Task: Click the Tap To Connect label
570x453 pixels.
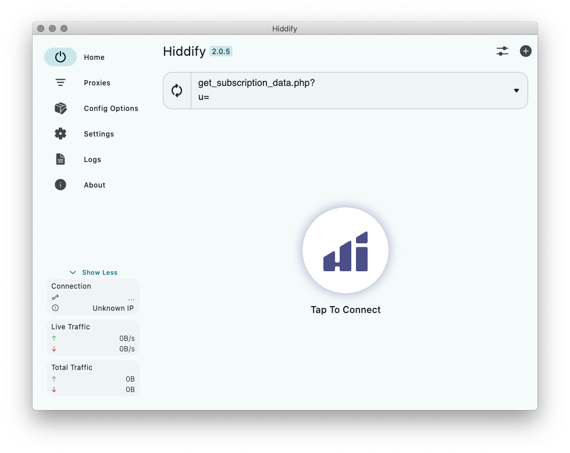Action: (x=345, y=310)
